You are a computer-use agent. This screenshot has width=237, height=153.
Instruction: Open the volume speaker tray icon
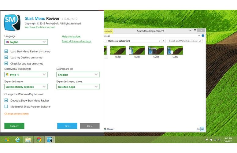coord(219,140)
